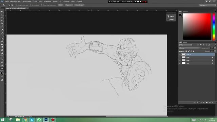
Task: Hide the third layer using its eye
Action: point(180,60)
